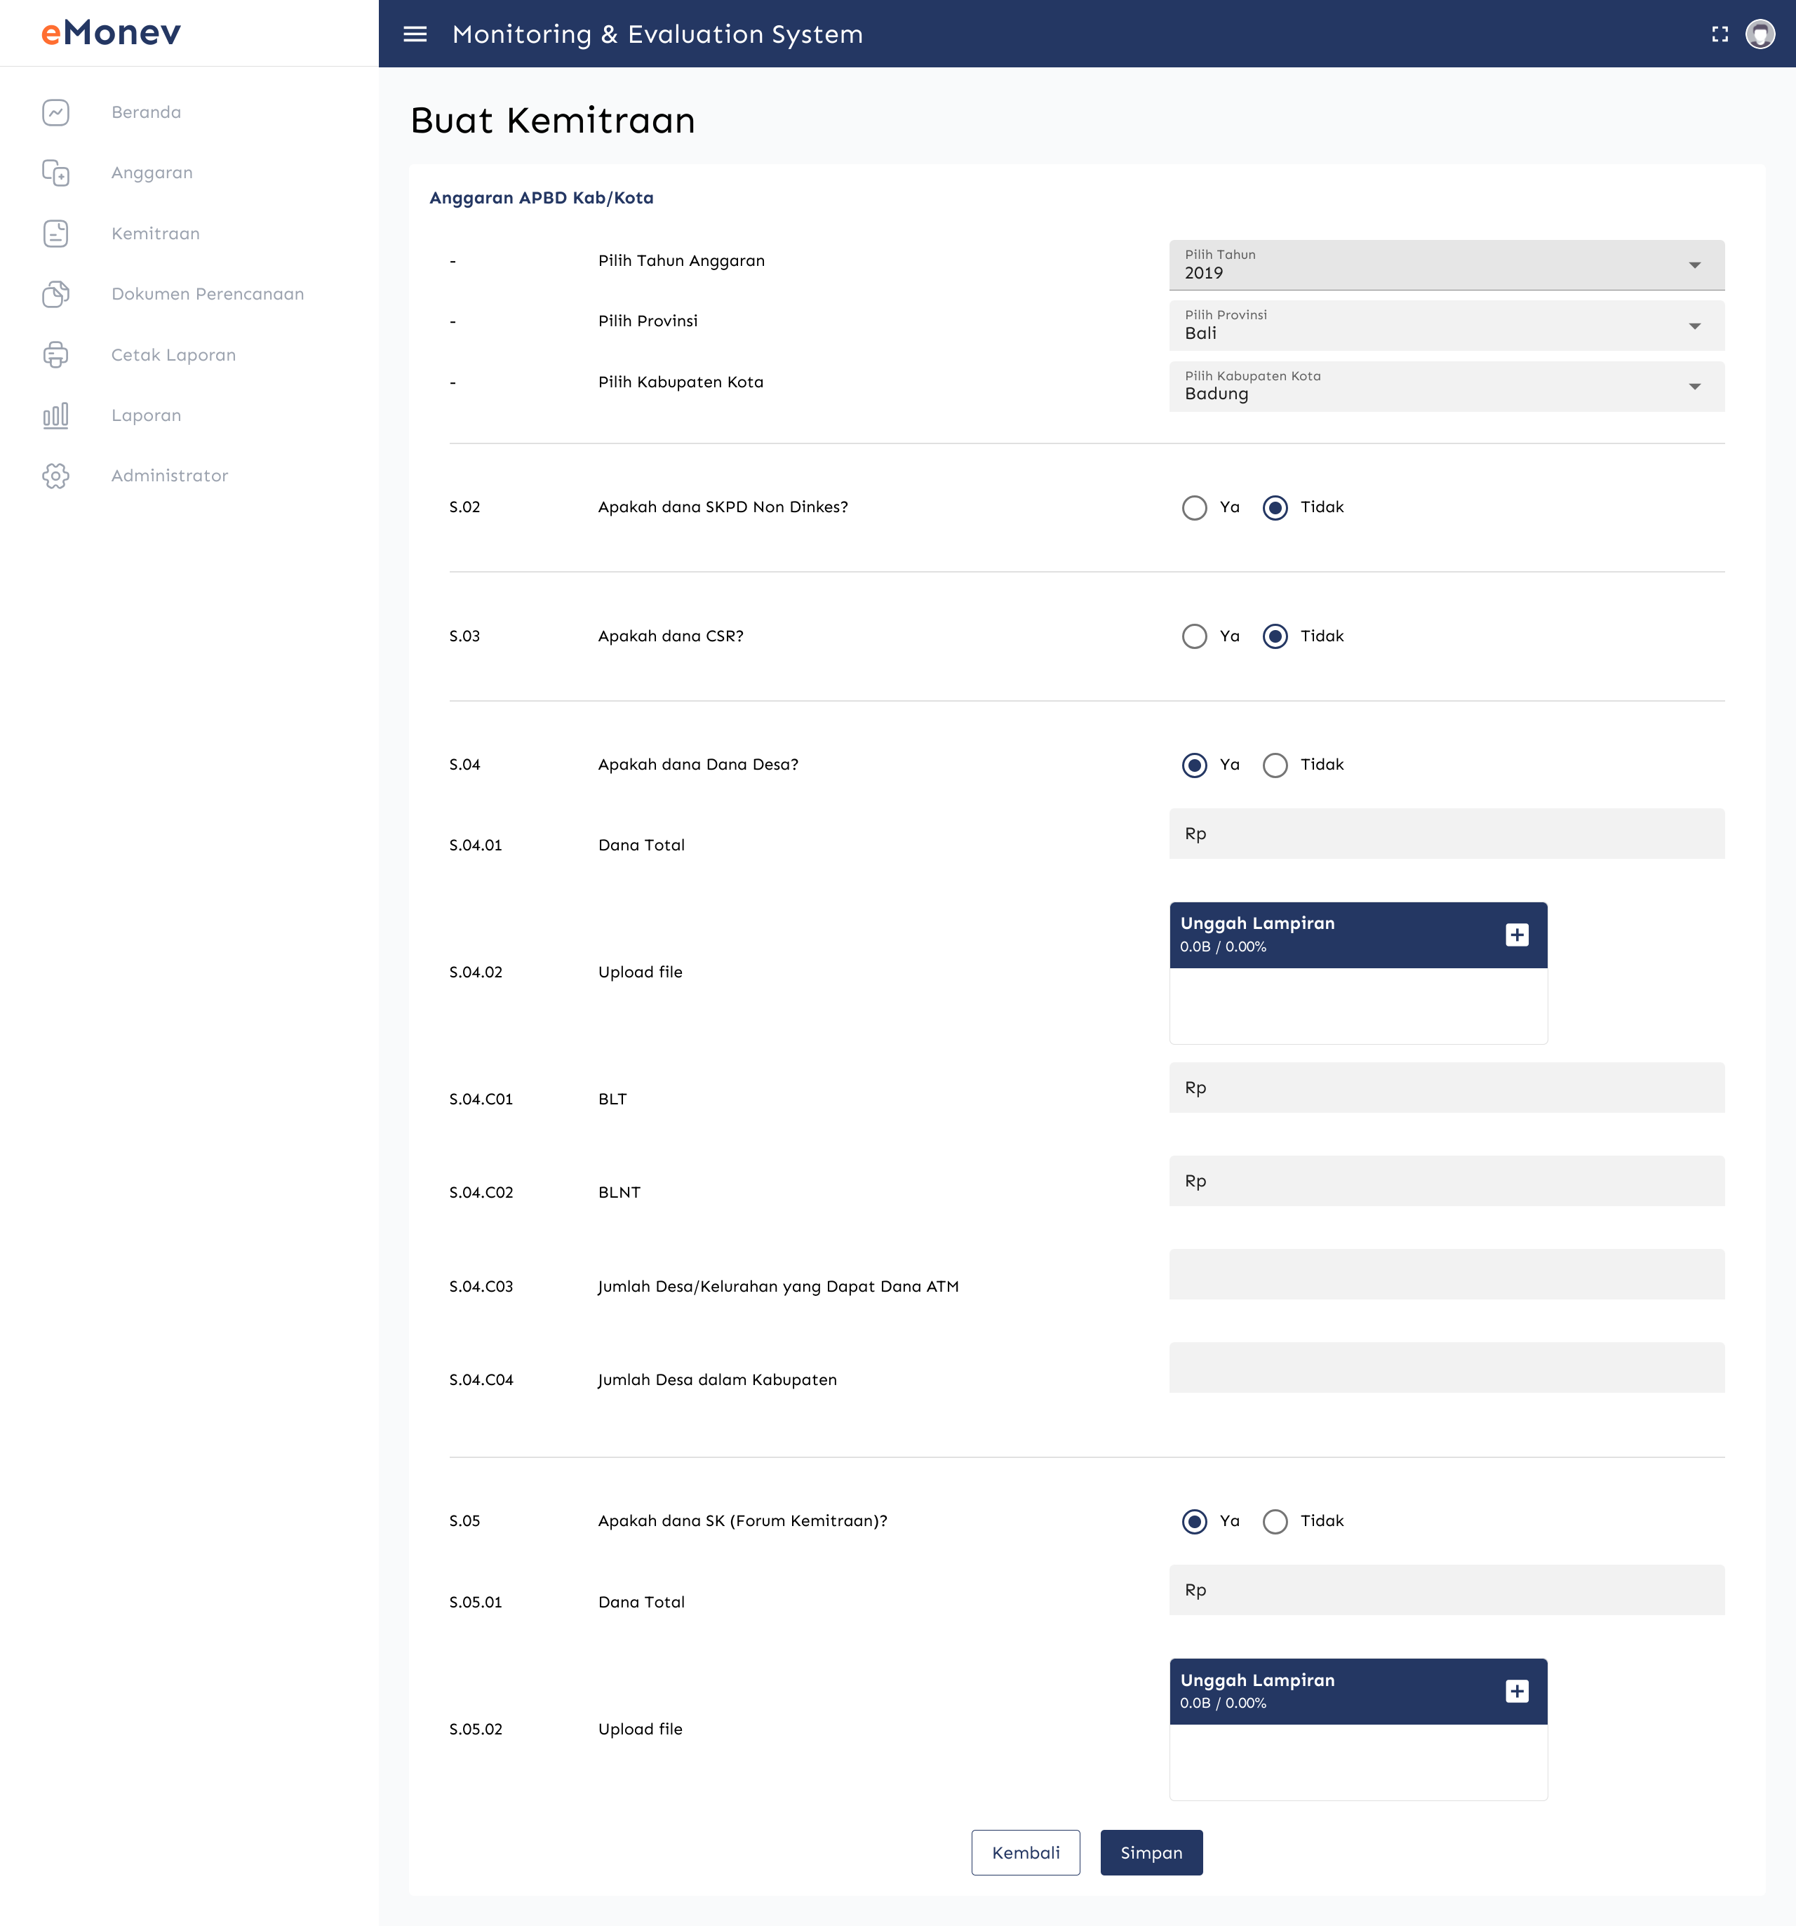1796x1926 pixels.
Task: Click the hamburger menu icon
Action: click(x=415, y=34)
